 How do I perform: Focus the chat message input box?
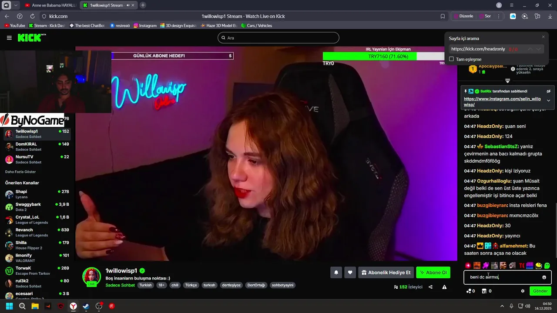[507, 277]
